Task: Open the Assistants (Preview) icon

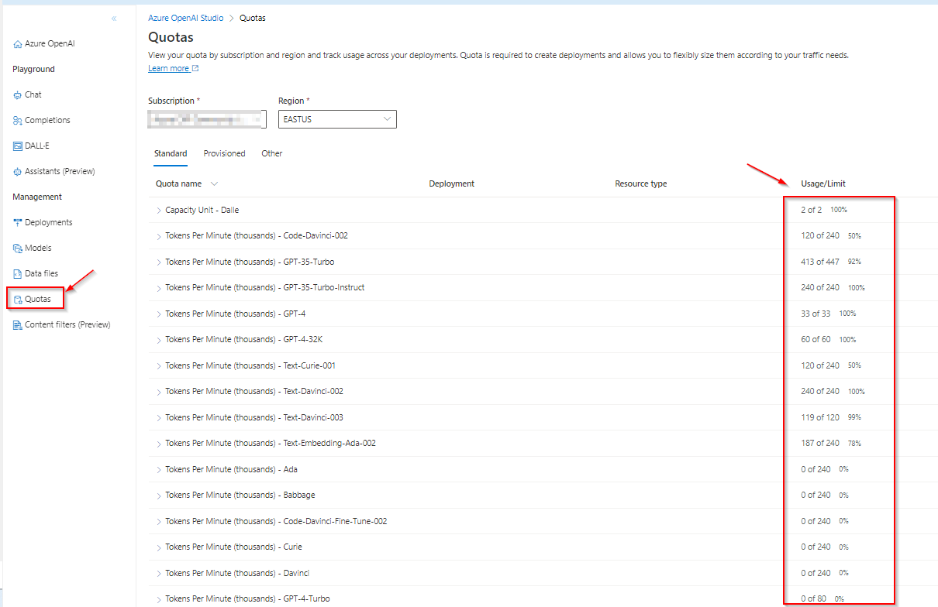Action: (x=18, y=171)
